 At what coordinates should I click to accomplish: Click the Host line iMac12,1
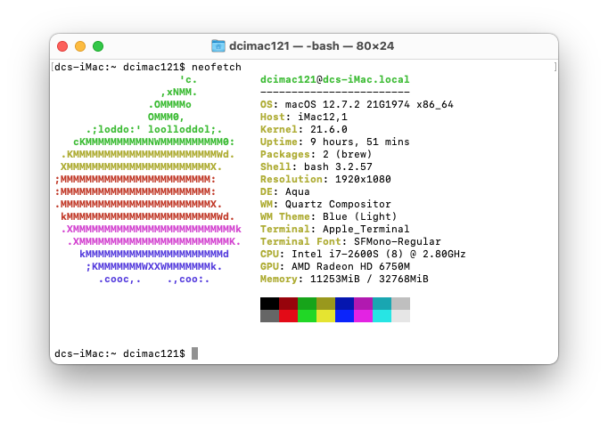[x=304, y=117]
